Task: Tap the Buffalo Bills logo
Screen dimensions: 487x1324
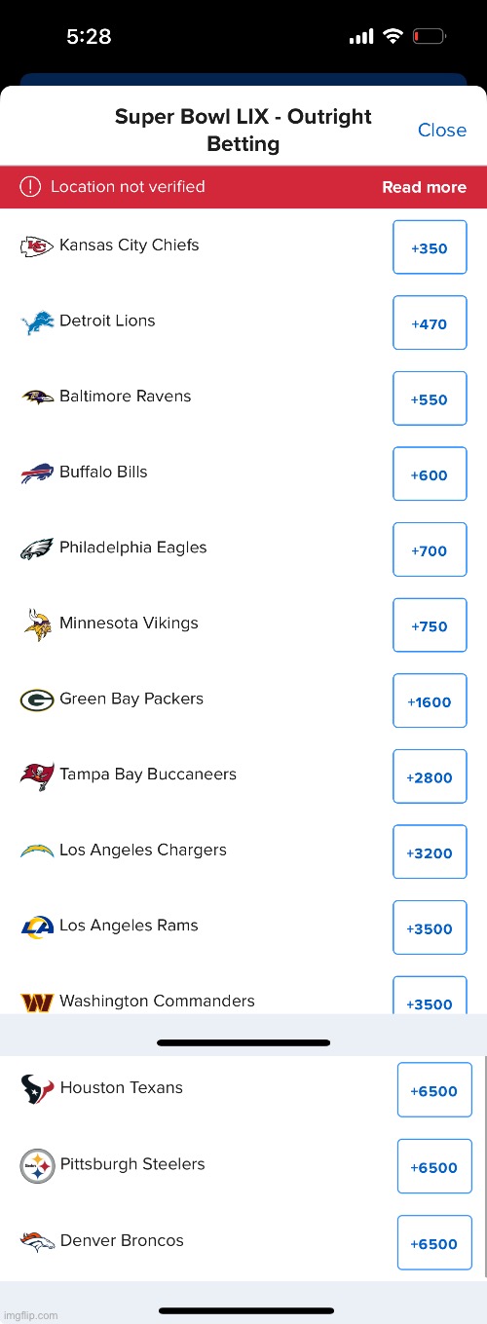Action: pyautogui.click(x=37, y=473)
